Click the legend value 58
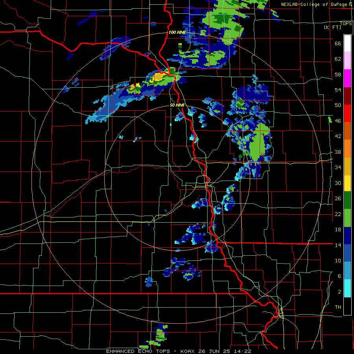354x354 pixels. [x=338, y=74]
